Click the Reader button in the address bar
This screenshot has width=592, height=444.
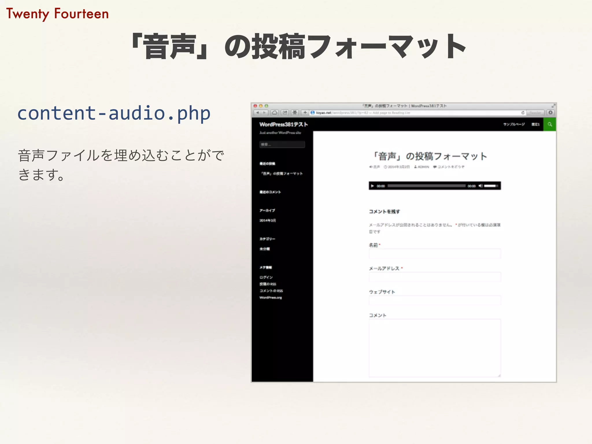pyautogui.click(x=535, y=113)
